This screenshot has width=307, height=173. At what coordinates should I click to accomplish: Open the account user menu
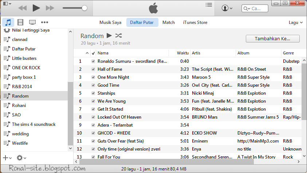click(x=227, y=8)
